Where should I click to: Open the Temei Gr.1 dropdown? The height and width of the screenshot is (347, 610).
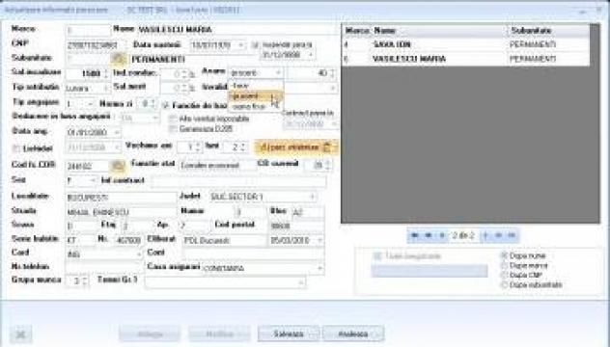click(x=301, y=282)
